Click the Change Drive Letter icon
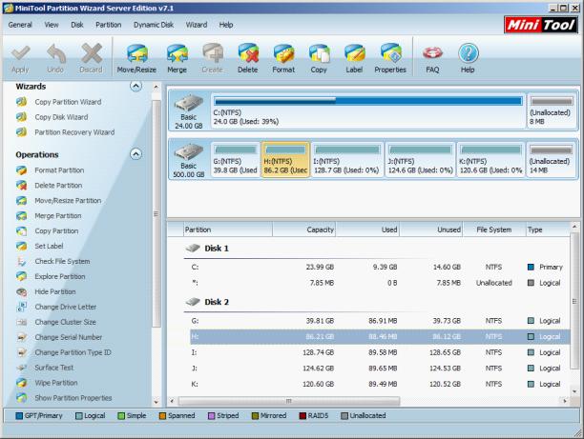 [x=22, y=307]
